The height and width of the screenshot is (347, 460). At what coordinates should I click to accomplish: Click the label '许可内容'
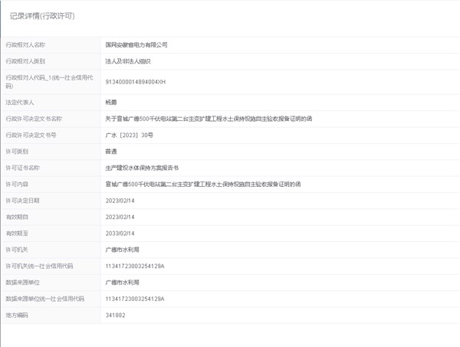(17, 185)
